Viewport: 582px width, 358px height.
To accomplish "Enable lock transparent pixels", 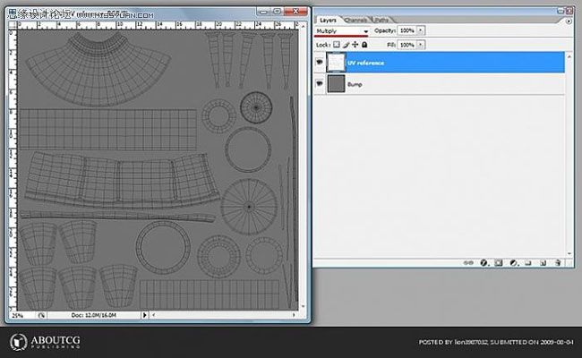I will pyautogui.click(x=337, y=44).
